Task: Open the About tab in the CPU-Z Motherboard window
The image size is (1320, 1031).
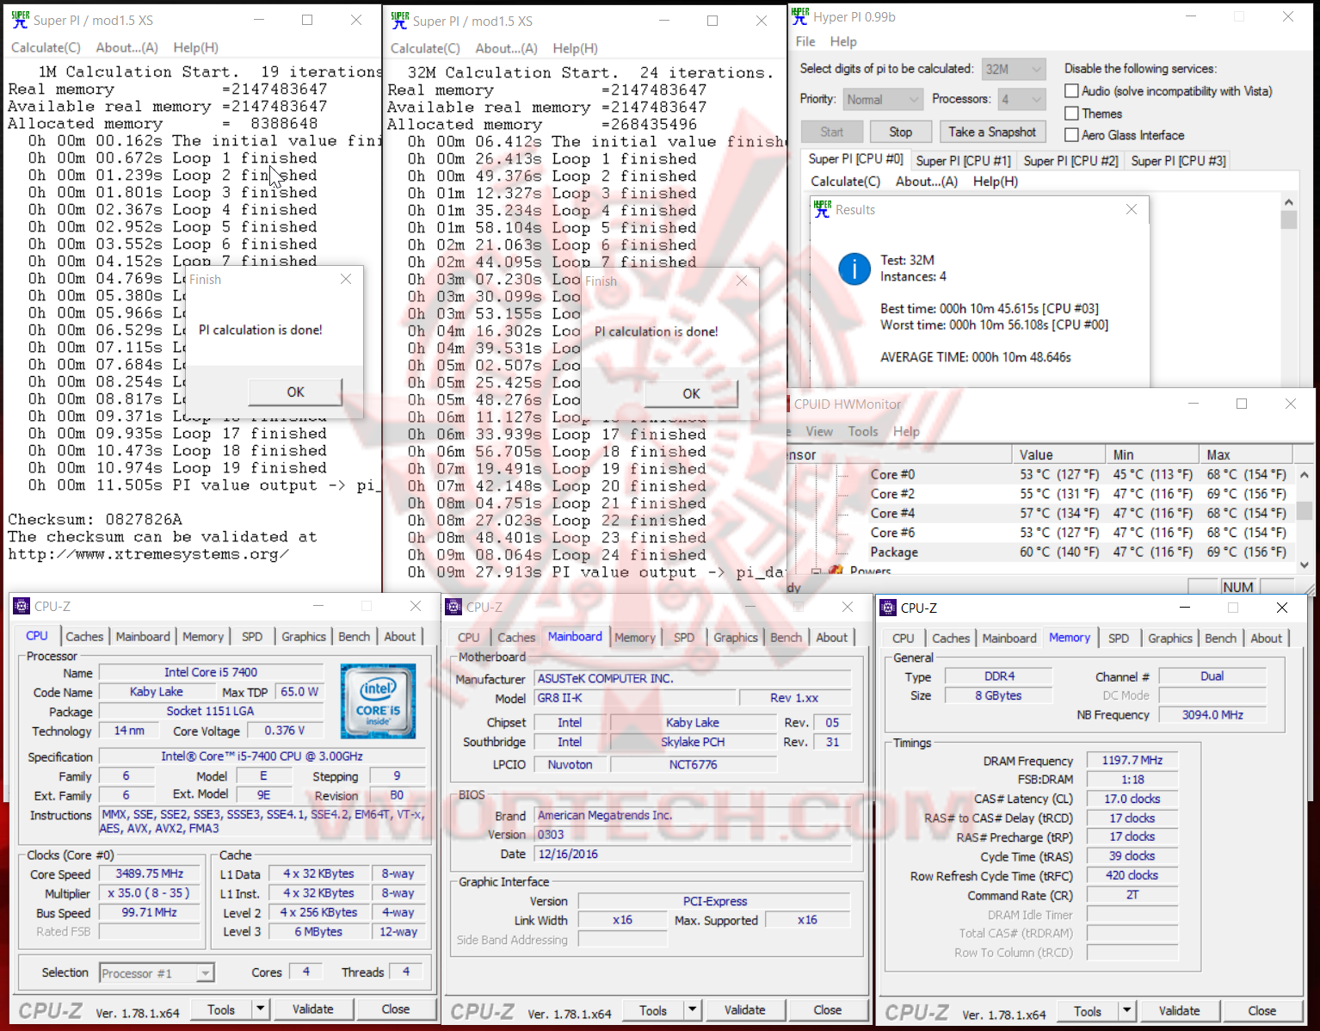Action: point(831,638)
